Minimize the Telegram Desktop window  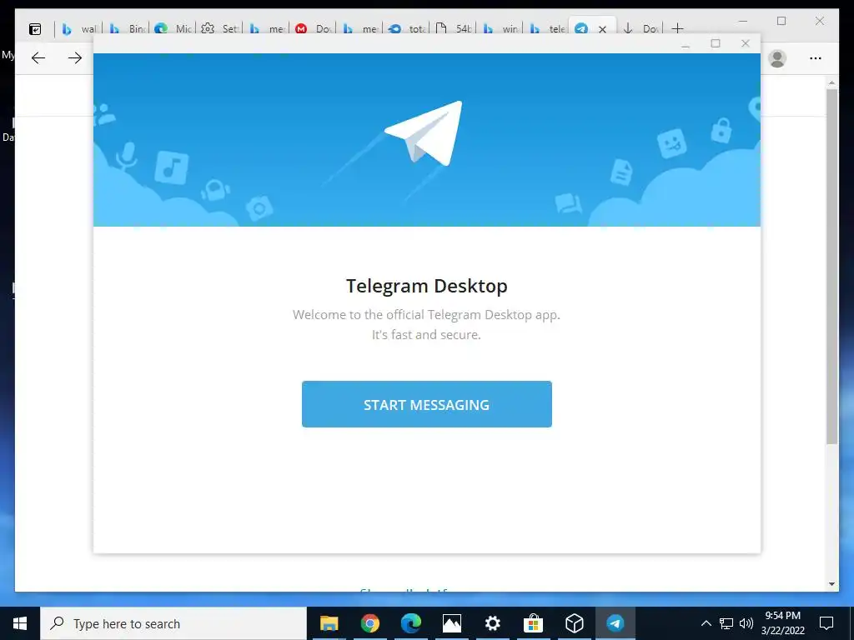click(686, 44)
